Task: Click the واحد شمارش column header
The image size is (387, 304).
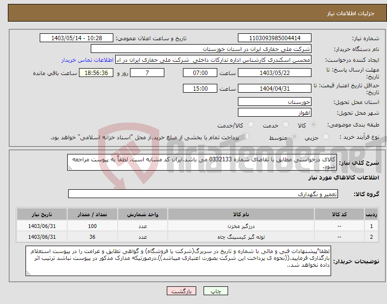Action: [x=143, y=214]
